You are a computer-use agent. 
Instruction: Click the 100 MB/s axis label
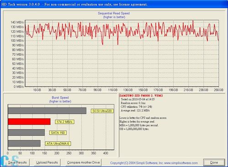pyautogui.click(x=17, y=40)
